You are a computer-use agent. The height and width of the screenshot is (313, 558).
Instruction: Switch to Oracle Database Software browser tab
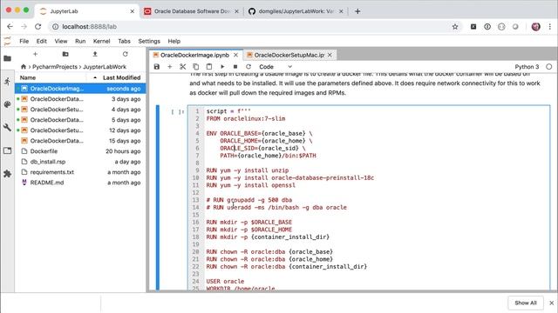[192, 11]
